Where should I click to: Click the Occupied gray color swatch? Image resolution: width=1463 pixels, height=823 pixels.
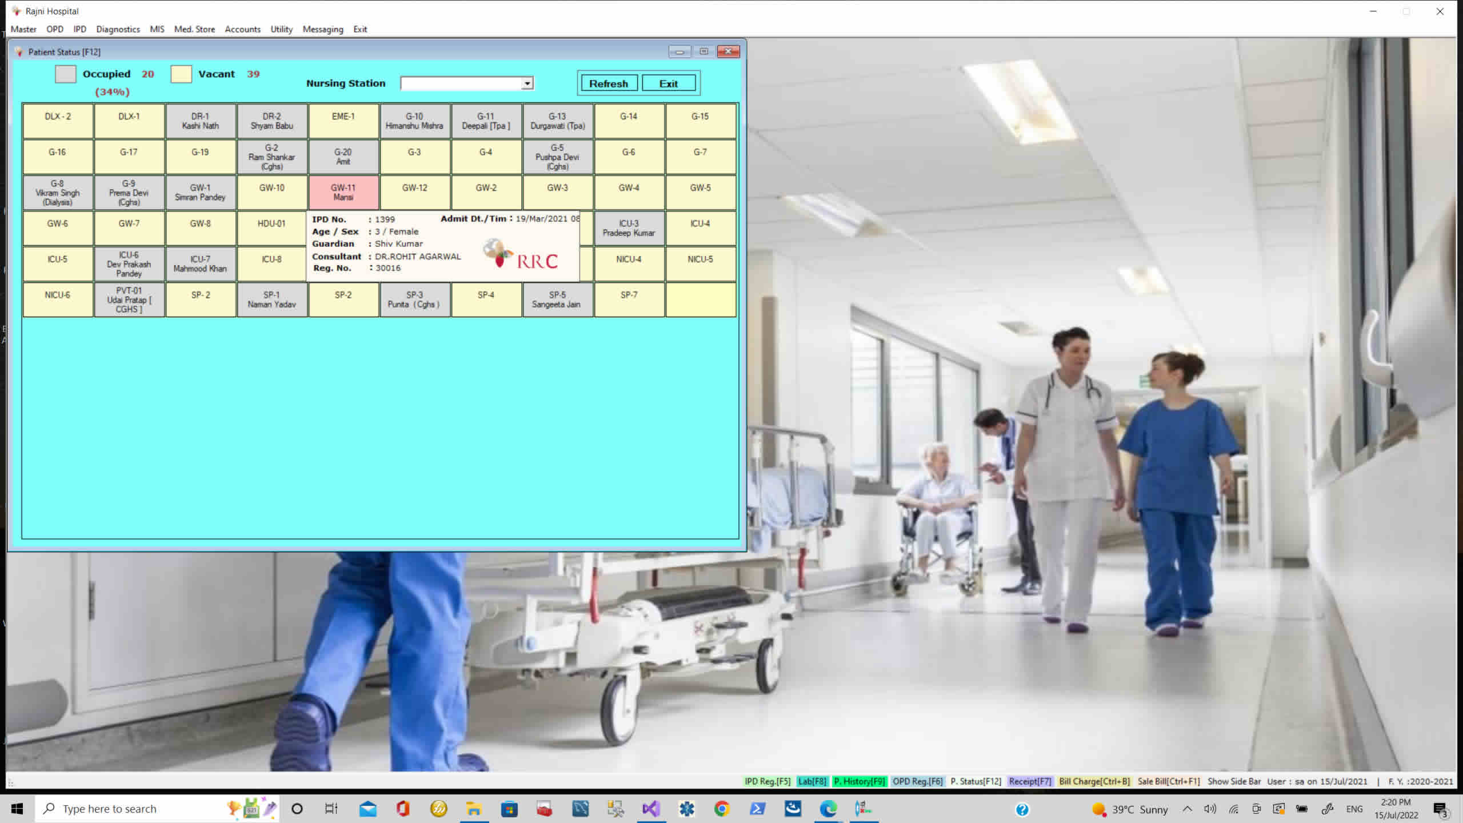pyautogui.click(x=65, y=74)
